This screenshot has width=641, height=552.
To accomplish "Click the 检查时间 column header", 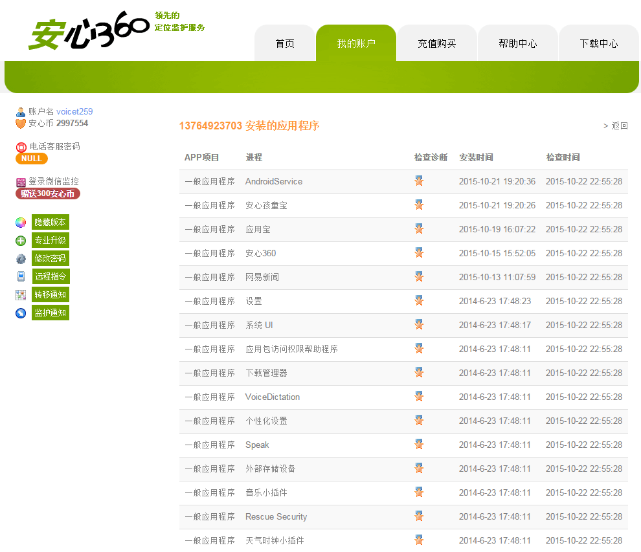I will pyautogui.click(x=563, y=157).
